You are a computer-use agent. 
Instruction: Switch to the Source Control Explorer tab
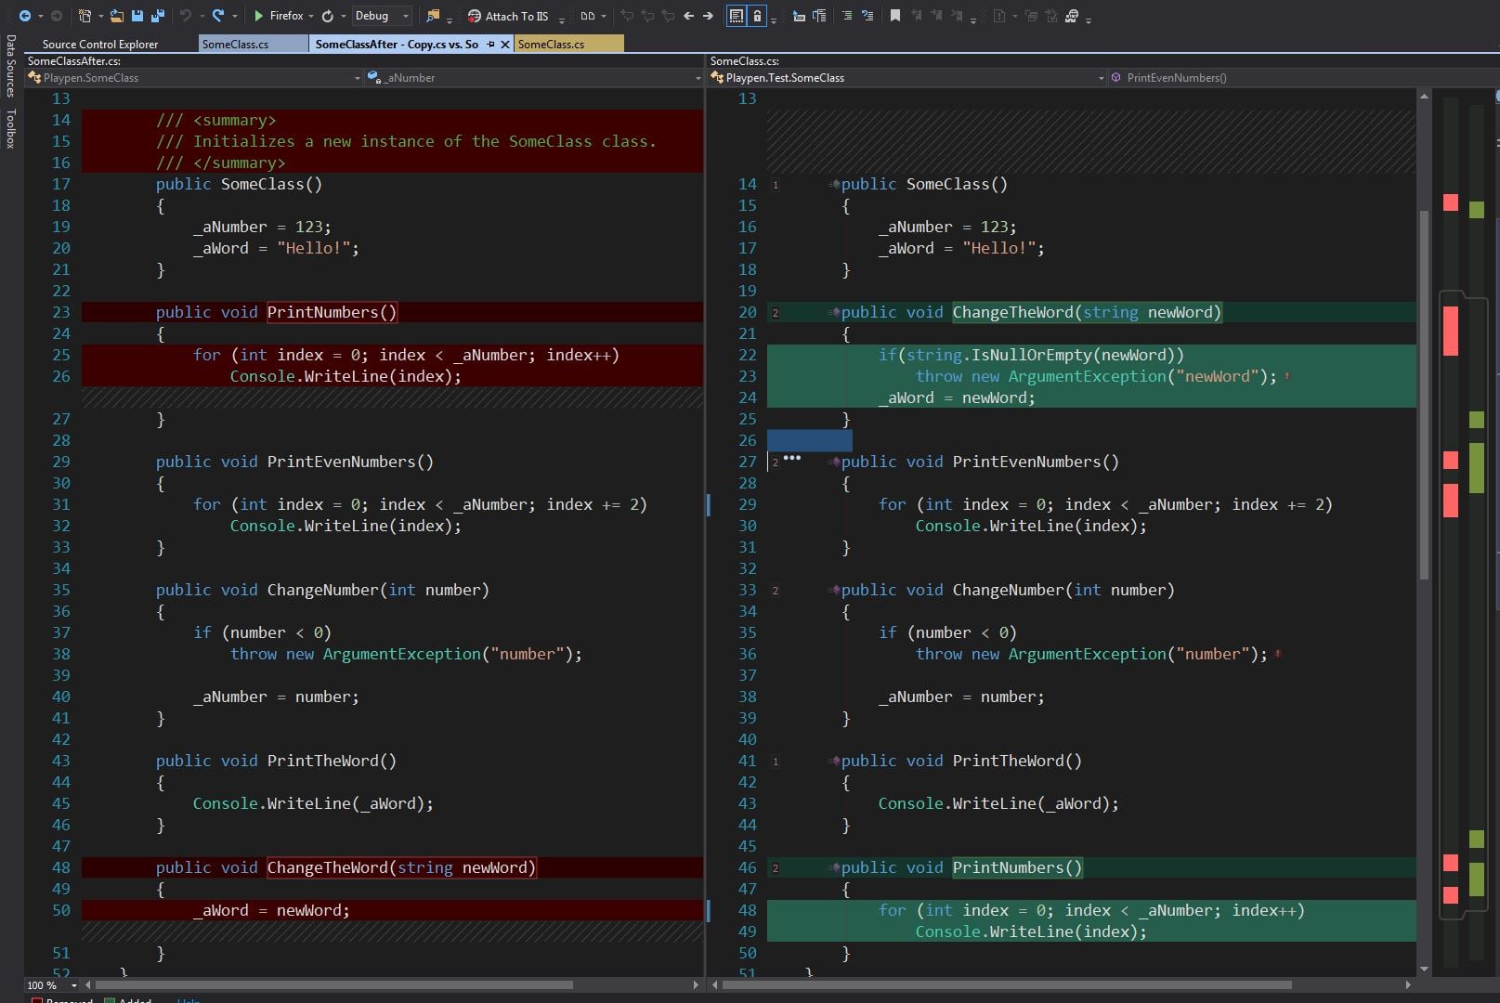coord(100,44)
